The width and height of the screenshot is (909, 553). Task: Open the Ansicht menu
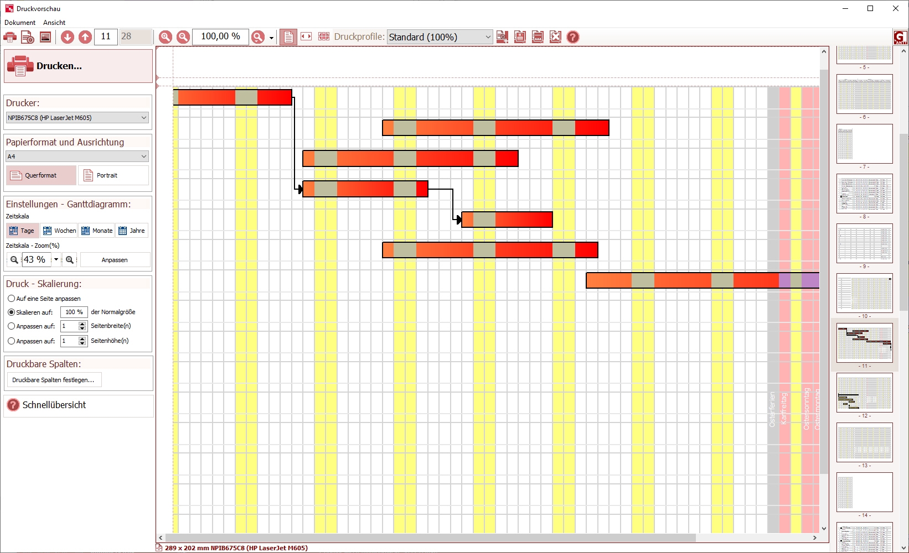(x=54, y=23)
